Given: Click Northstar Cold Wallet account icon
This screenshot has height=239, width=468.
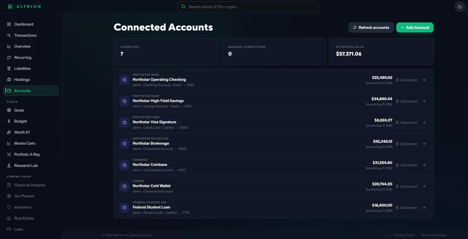Looking at the screenshot, I should tap(124, 186).
